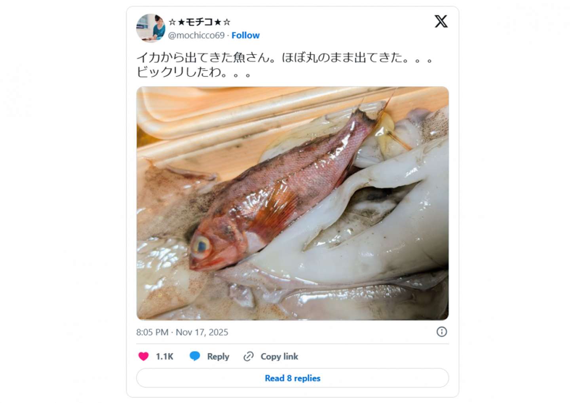Click the Copy link text
The height and width of the screenshot is (403, 570).
pos(279,356)
